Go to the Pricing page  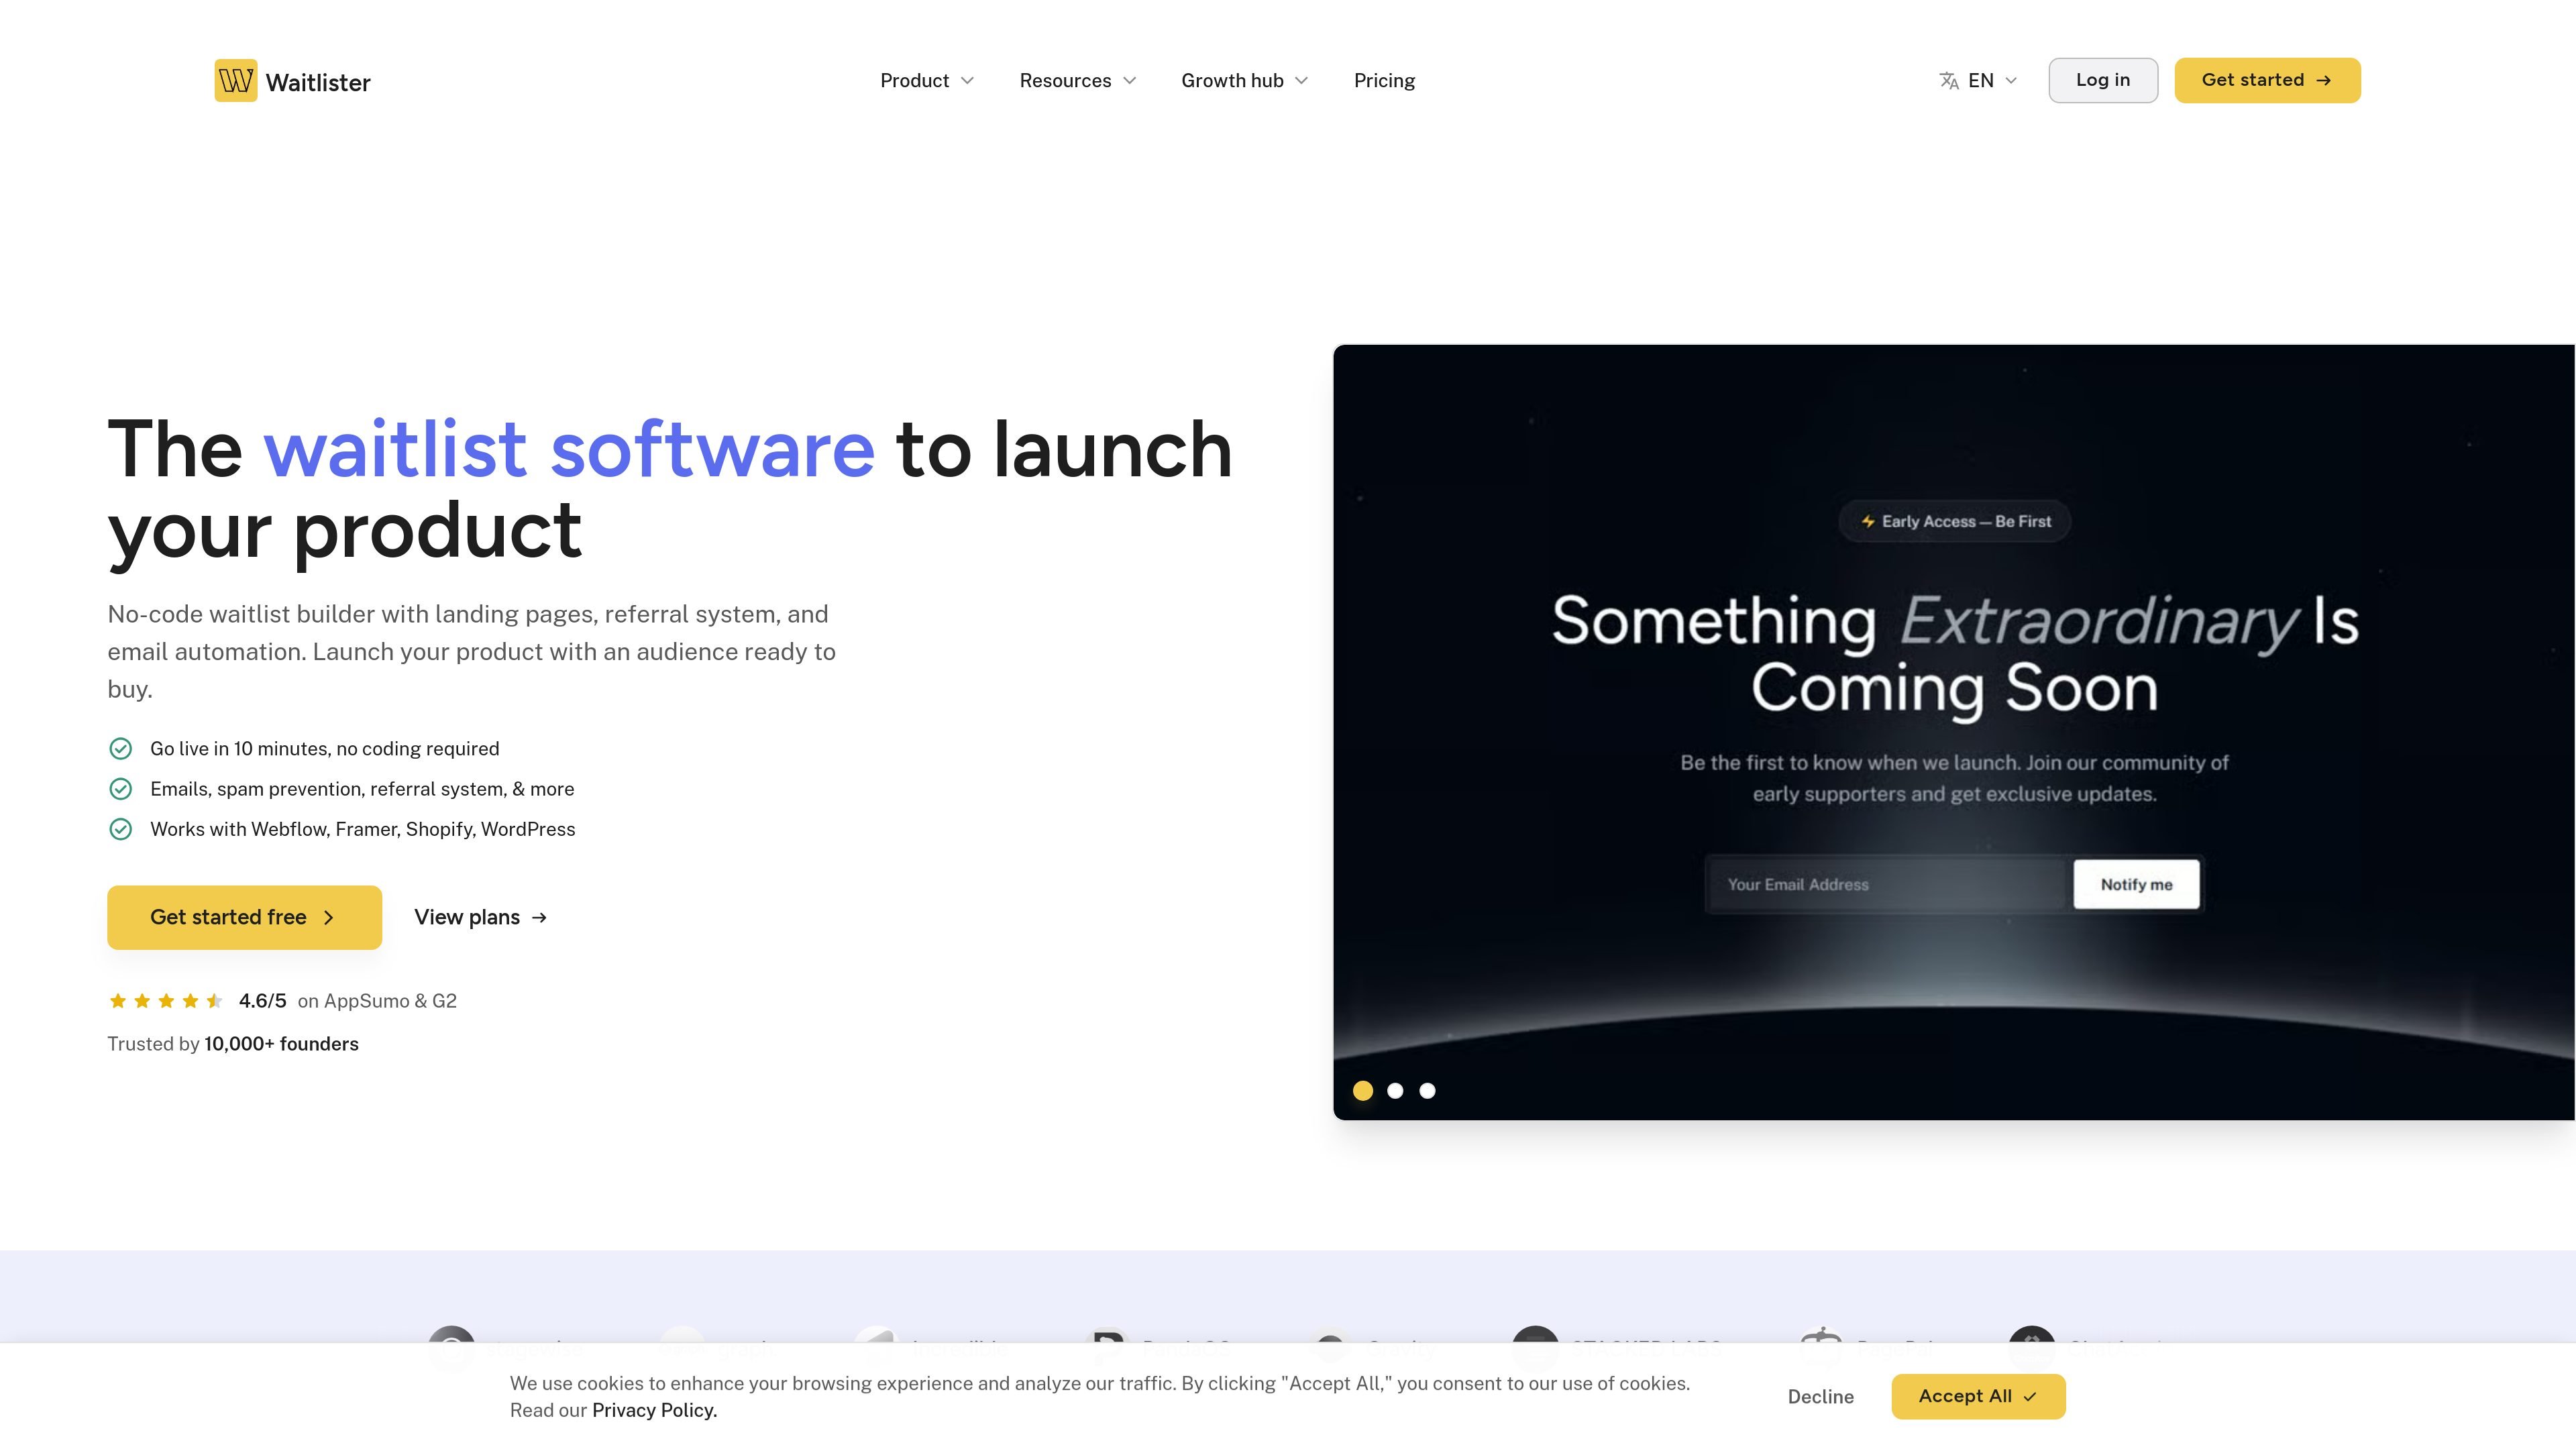coord(1384,81)
